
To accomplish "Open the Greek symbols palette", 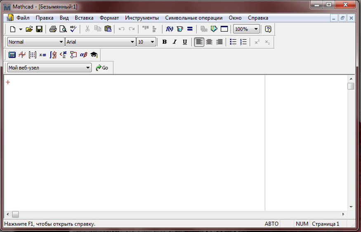I will (x=83, y=54).
